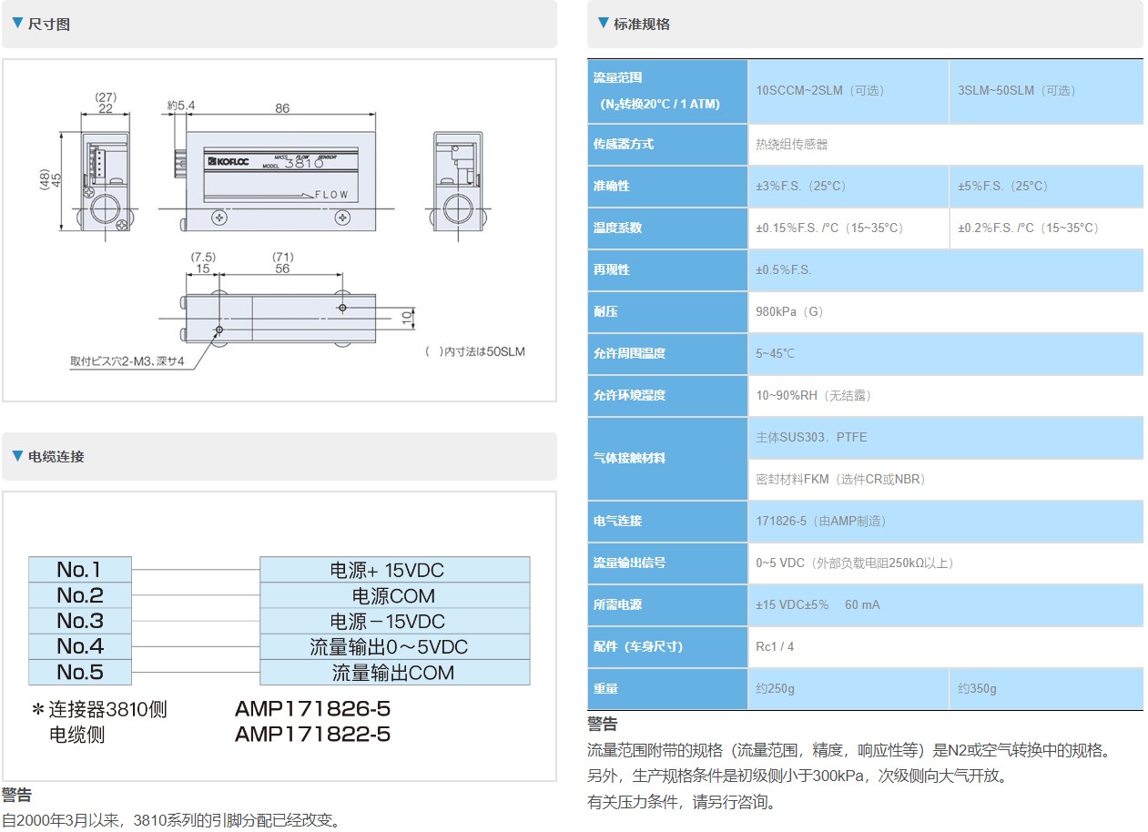
Task: Select the No.1 pin cell
Action: [x=80, y=570]
